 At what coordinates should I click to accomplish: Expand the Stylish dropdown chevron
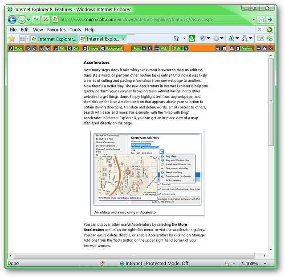coord(186,49)
